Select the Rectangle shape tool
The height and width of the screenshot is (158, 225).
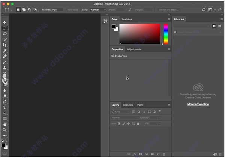pos(4,119)
